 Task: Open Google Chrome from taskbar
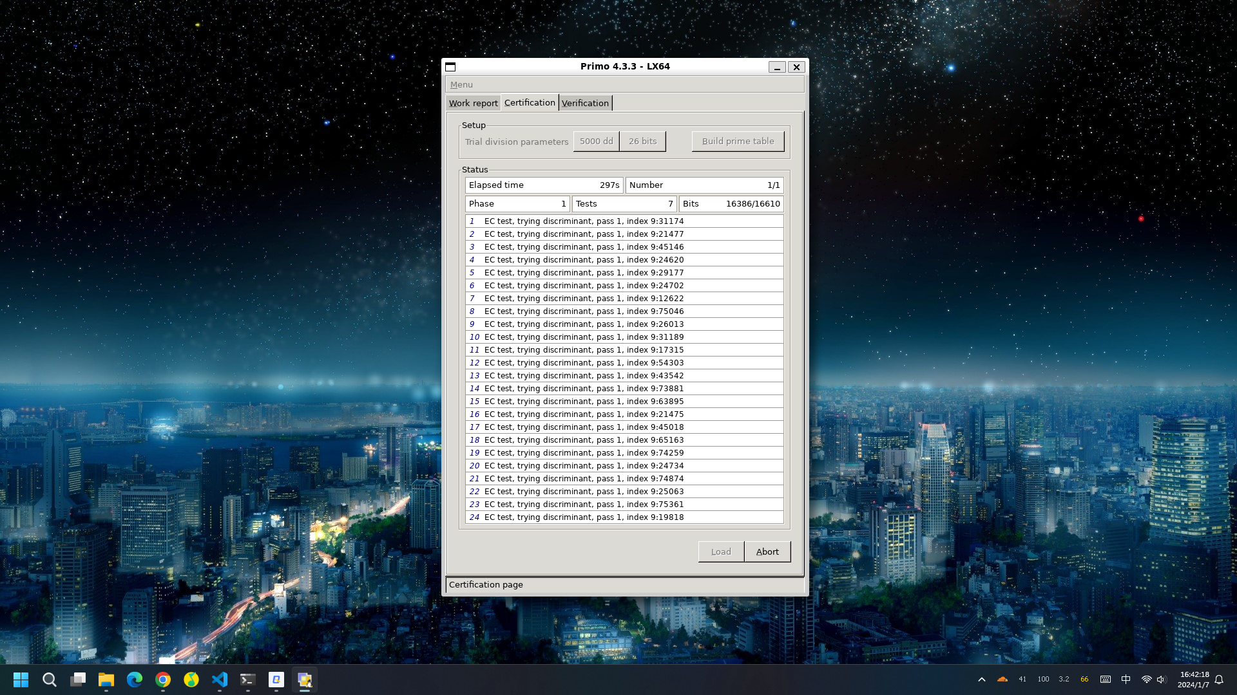point(163,680)
